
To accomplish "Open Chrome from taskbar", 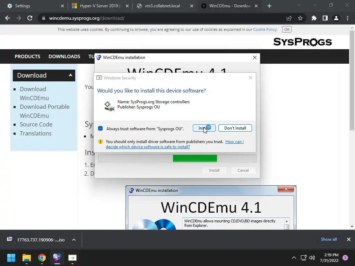I will tap(42, 257).
